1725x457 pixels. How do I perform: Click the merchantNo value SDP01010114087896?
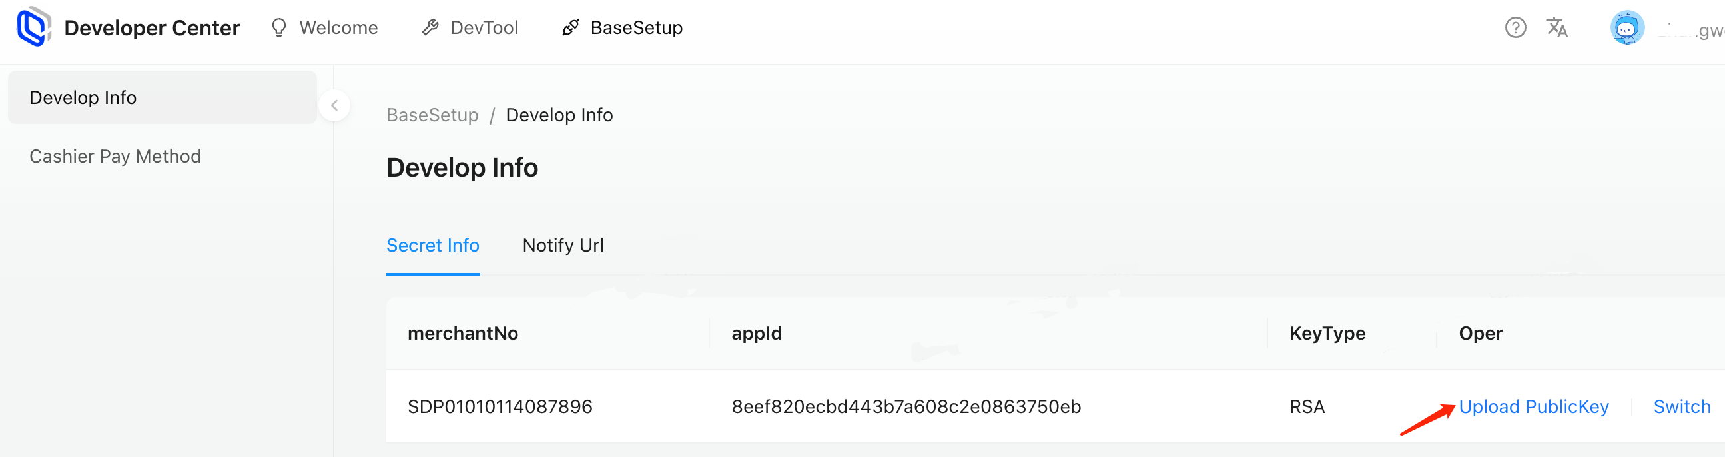click(500, 407)
